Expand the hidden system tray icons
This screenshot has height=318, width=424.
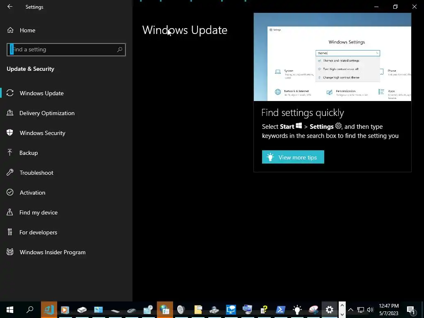click(x=350, y=310)
